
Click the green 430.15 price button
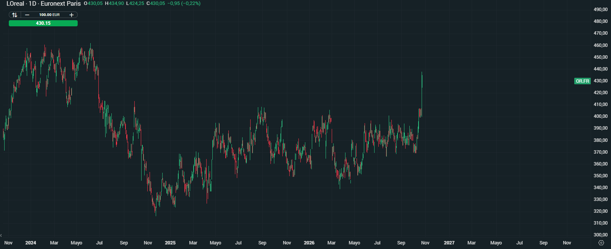click(43, 23)
